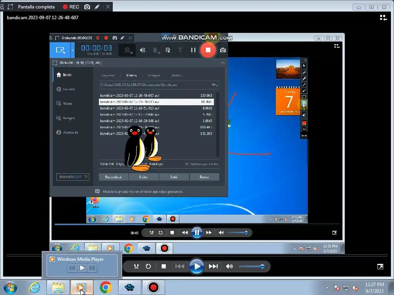Pause recording with Bandicam's main toolbar pause button
The height and width of the screenshot is (295, 394).
click(193, 50)
